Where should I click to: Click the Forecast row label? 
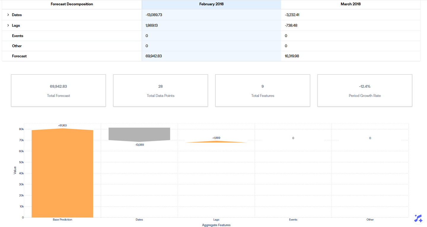[x=19, y=56]
